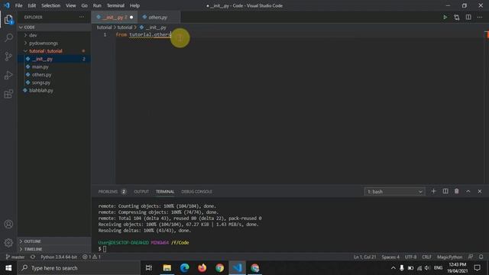The image size is (489, 275).
Task: Split the editor to the right
Action: pyautogui.click(x=468, y=17)
